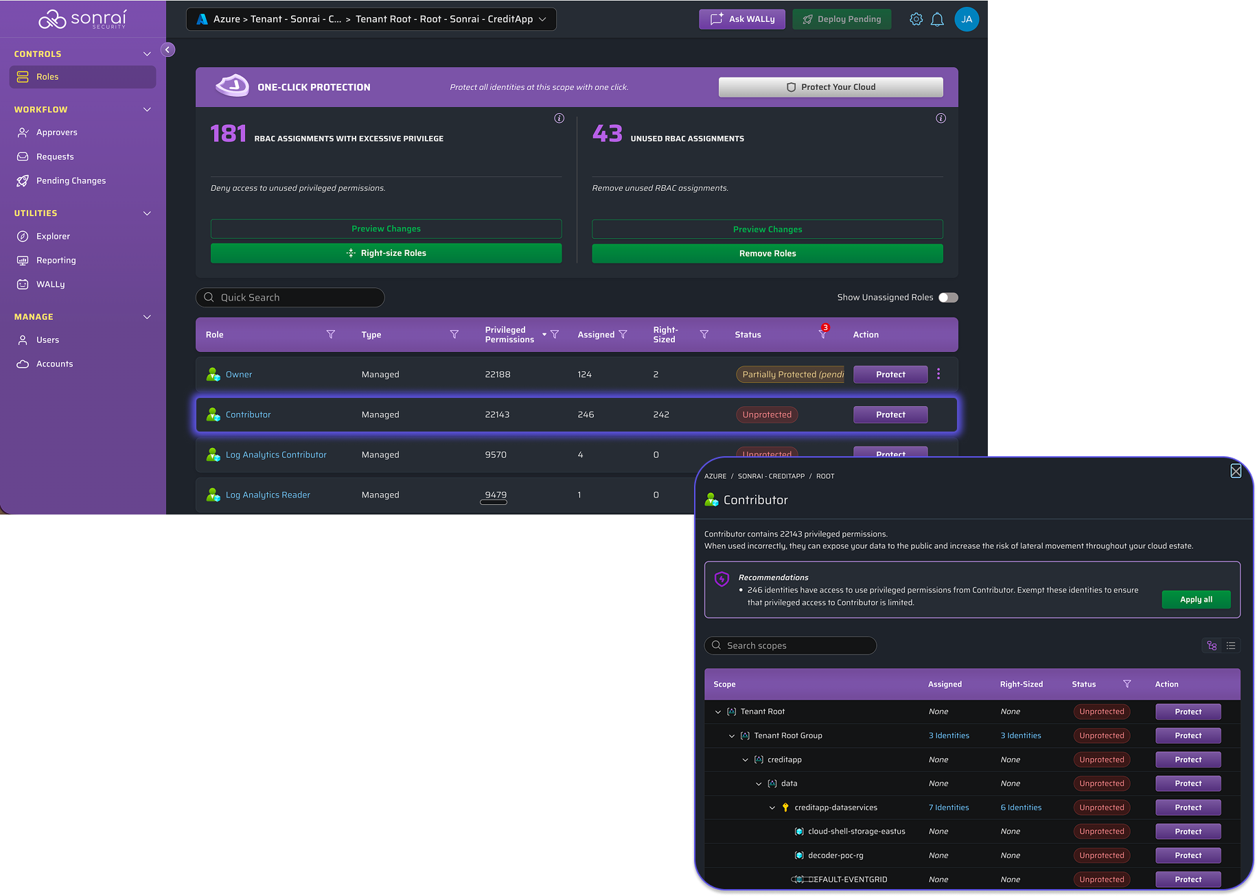Open Reporting utility

[56, 260]
